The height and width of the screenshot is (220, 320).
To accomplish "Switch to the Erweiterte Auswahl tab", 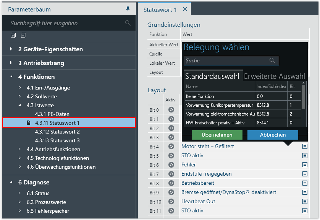I will point(274,76).
